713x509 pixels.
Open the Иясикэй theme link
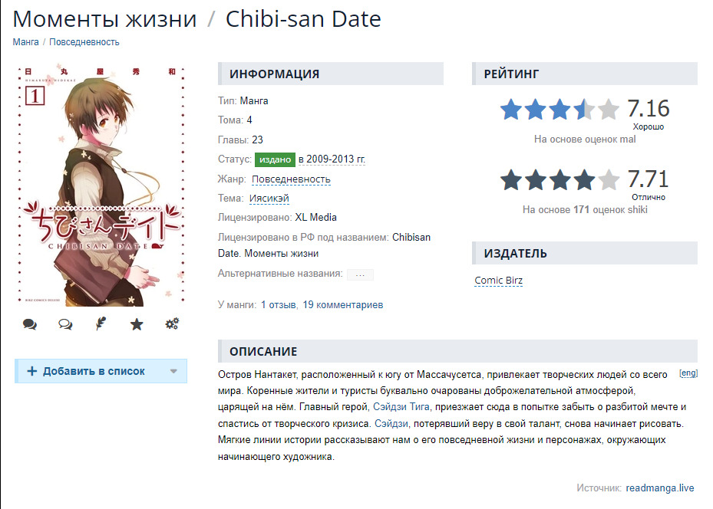coord(269,199)
